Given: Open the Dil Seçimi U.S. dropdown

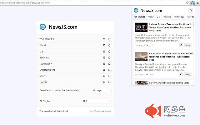Looking at the screenshot, I should coord(97,101).
